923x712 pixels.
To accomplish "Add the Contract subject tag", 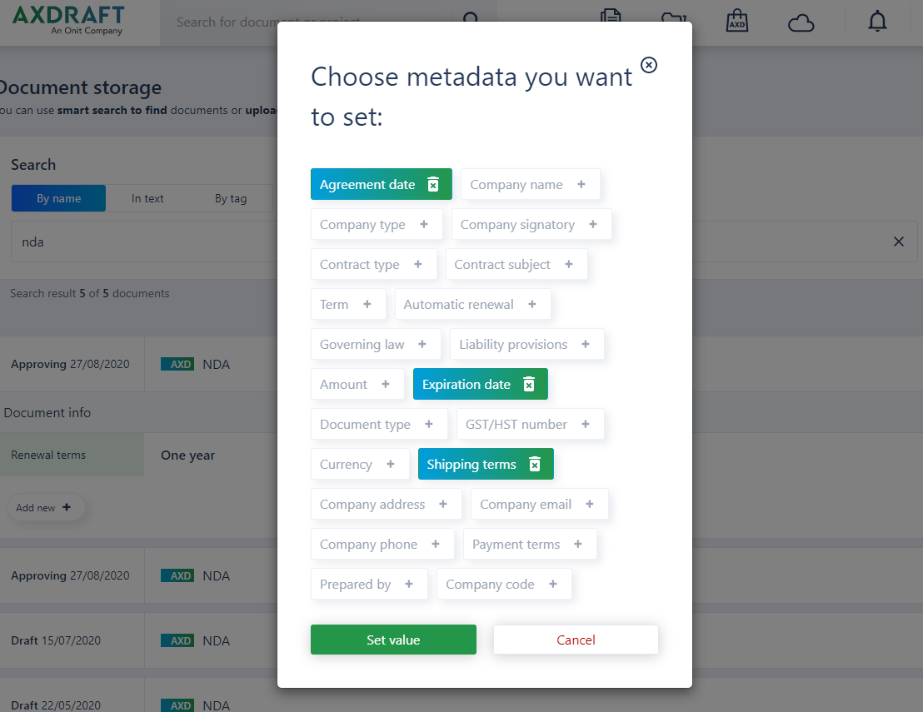I will (516, 264).
